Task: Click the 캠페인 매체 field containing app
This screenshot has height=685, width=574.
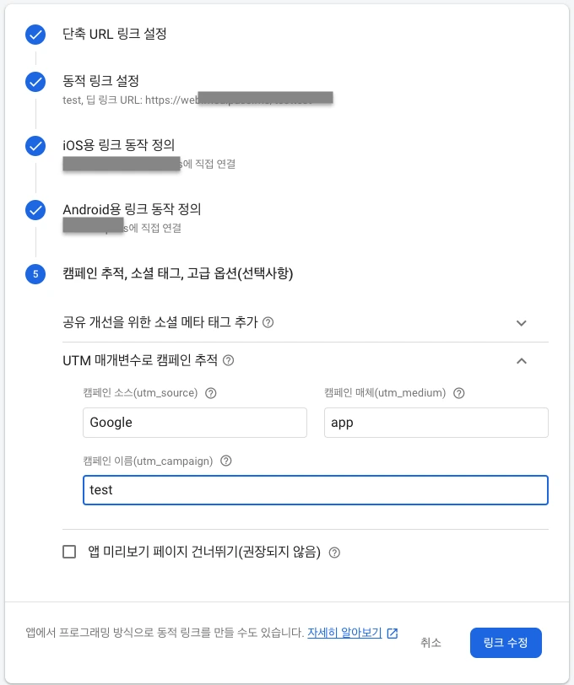Action: point(436,423)
